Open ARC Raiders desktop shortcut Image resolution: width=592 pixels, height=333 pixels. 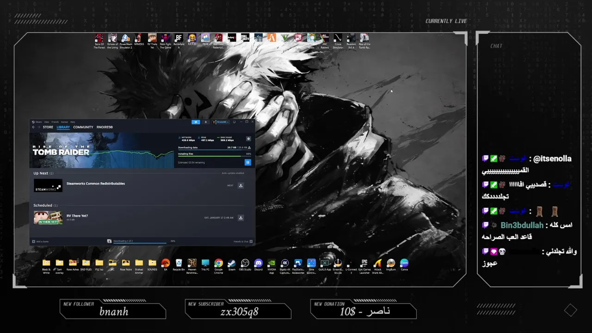(325, 41)
